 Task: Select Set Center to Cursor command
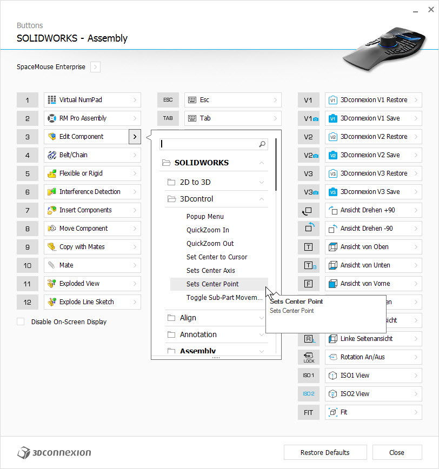[x=217, y=257]
